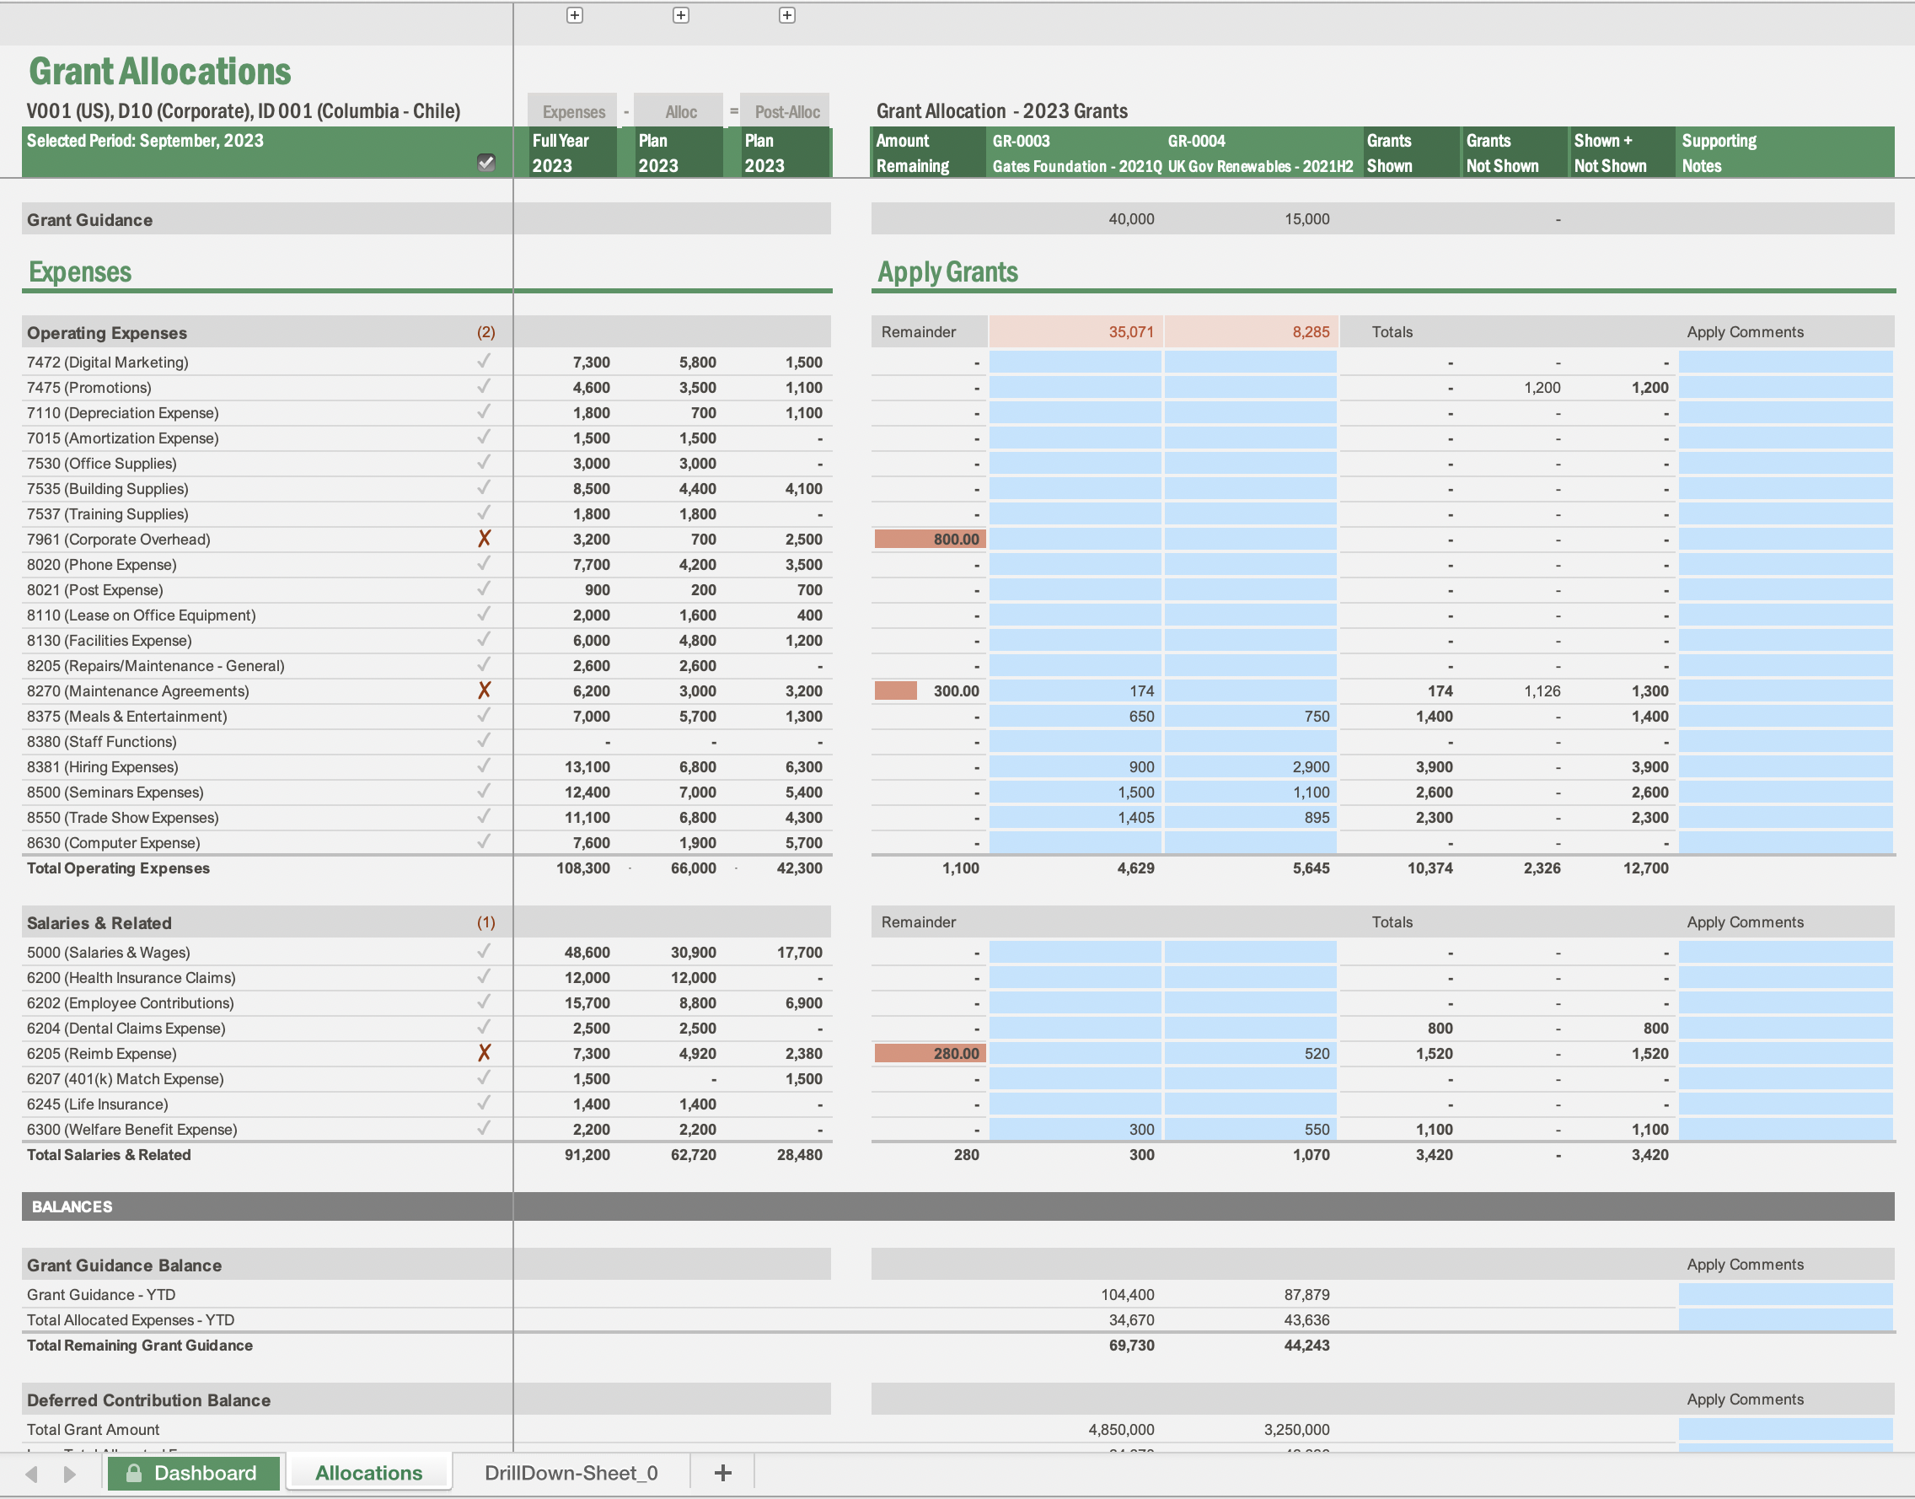The image size is (1915, 1499).
Task: Click the Expenses column header button
Action: (x=572, y=110)
